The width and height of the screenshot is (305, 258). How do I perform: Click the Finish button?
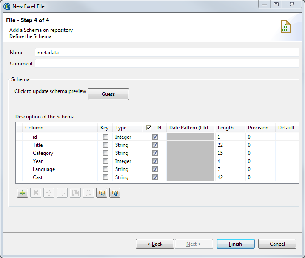click(235, 244)
